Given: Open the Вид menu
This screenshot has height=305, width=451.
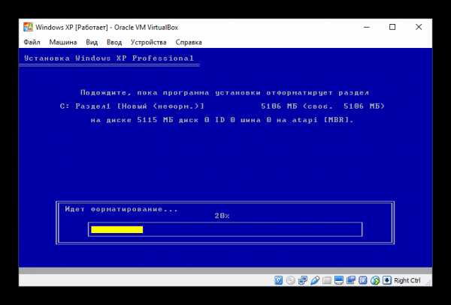Looking at the screenshot, I should tap(92, 43).
